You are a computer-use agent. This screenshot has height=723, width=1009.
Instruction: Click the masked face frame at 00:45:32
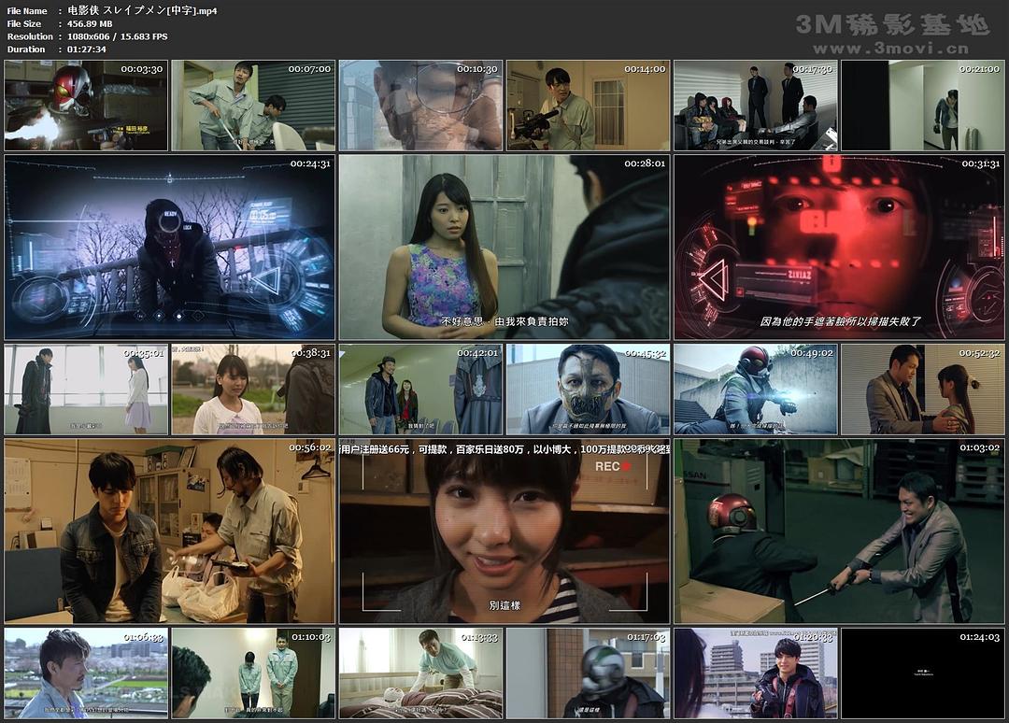588,390
